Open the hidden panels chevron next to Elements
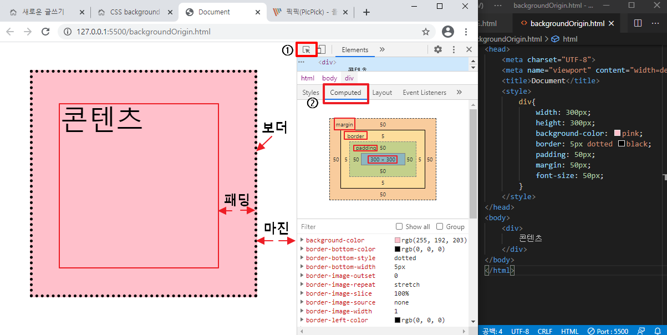The width and height of the screenshot is (667, 335). pyautogui.click(x=381, y=49)
